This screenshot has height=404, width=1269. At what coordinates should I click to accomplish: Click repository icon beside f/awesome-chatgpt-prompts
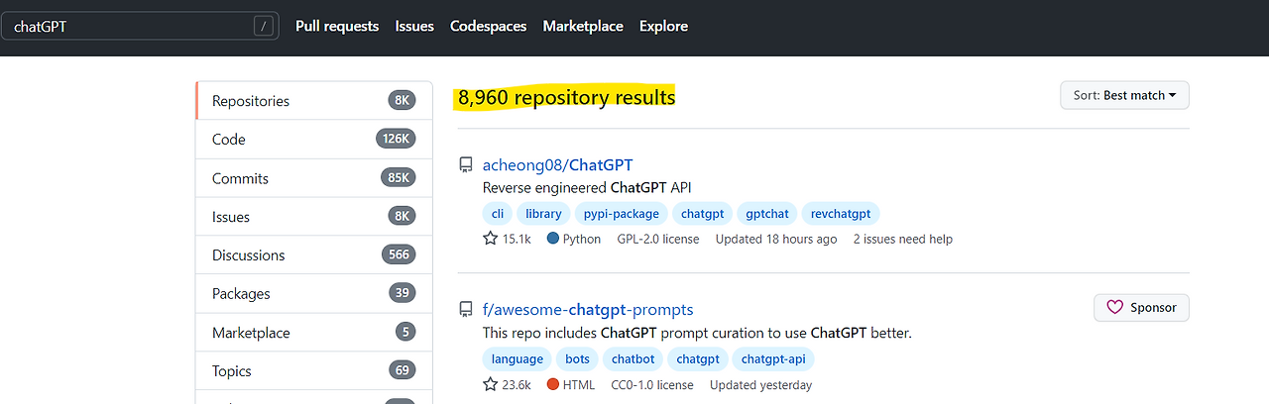(x=465, y=309)
